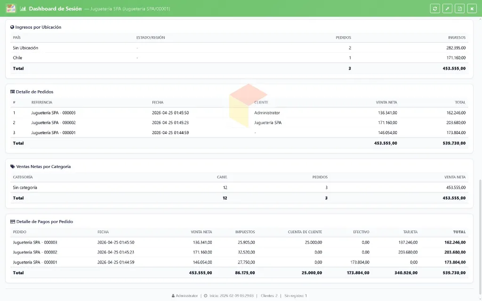Image resolution: width=482 pixels, height=301 pixels.
Task: Click the Juguetería app logo in header
Action: [11, 8]
